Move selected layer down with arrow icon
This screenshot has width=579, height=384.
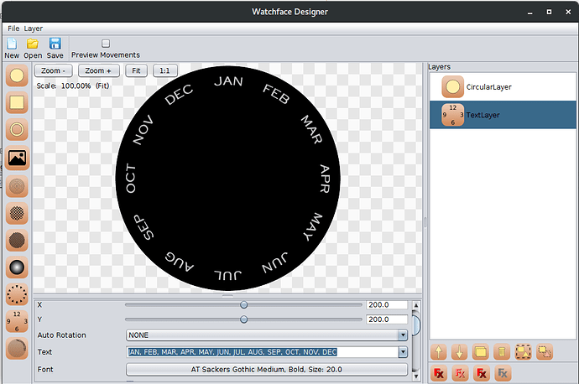pos(459,352)
